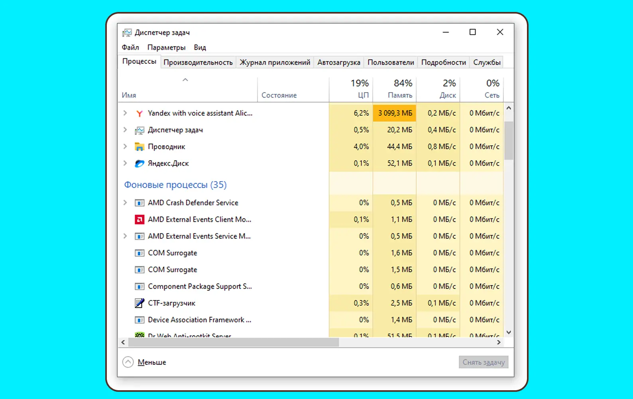Click the Device Association Framework icon

(x=139, y=320)
